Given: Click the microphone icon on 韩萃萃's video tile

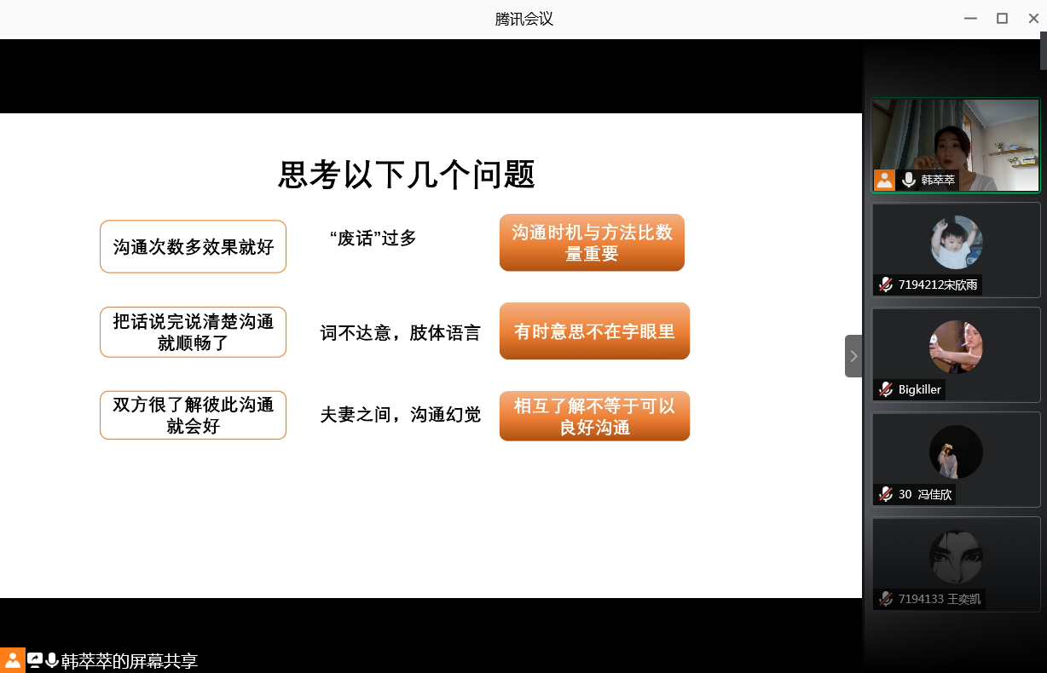Looking at the screenshot, I should click(909, 180).
